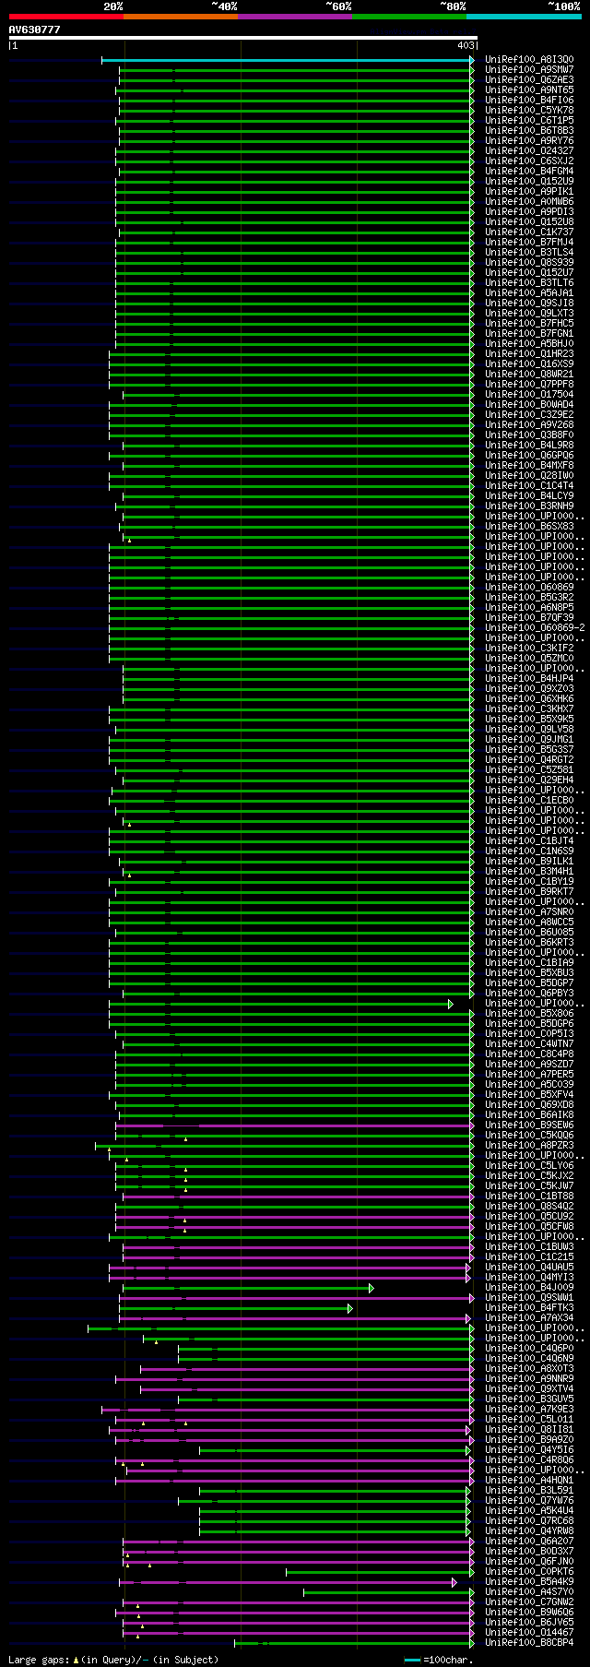Viewport: 590px width, 1667px height.
Task: Click the green ~80% legend color segment
Action: [x=408, y=17]
